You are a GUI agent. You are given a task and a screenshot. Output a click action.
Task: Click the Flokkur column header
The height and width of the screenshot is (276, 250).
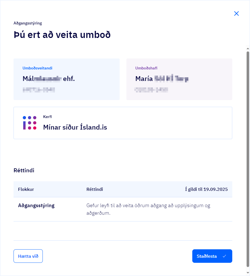tap(26, 189)
